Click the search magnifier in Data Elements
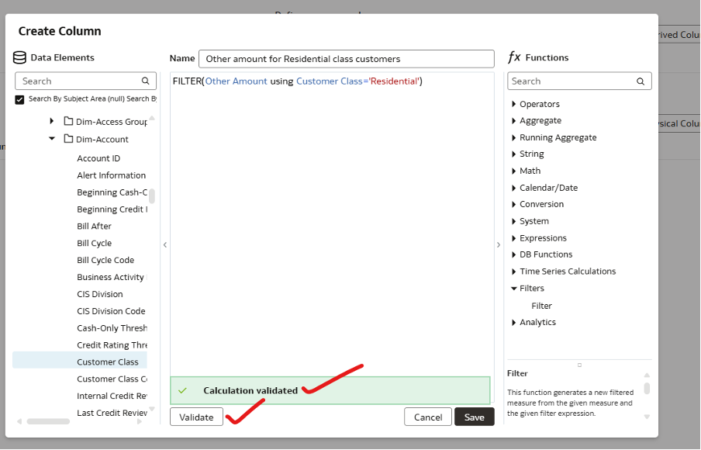Image resolution: width=701 pixels, height=450 pixels. [x=145, y=81]
